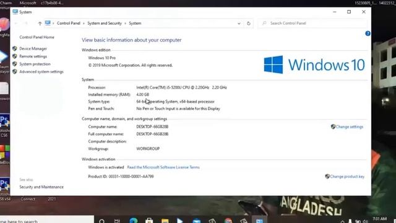The image size is (396, 223).
Task: Click the Computer name value DESKTOP-66GB28B
Action: 152,126
